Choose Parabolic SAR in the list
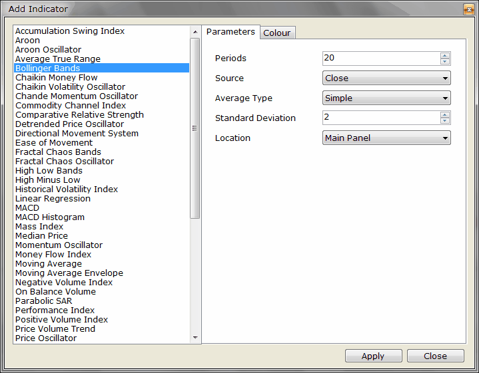Image resolution: width=479 pixels, height=373 pixels. coord(43,301)
